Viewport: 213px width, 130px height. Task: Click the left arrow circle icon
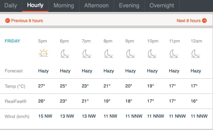point(7,21)
